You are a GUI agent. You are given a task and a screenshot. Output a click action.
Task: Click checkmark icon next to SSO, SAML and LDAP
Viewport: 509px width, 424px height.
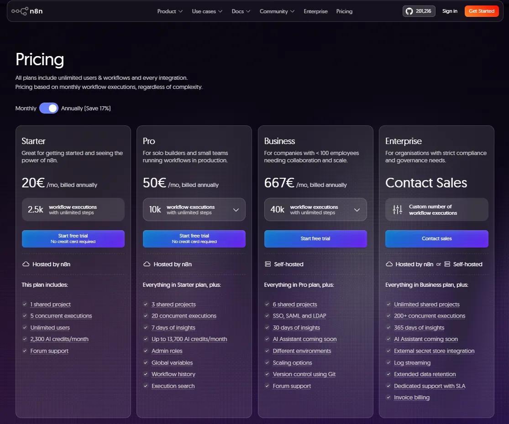(x=267, y=316)
